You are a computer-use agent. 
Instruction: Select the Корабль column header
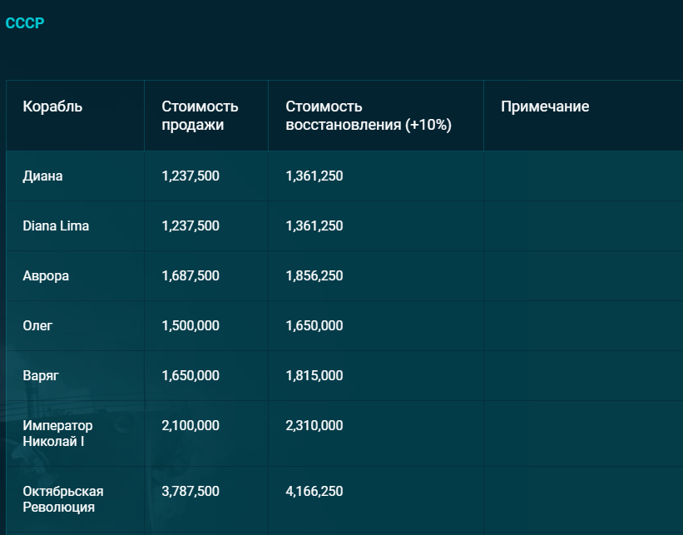coord(52,107)
